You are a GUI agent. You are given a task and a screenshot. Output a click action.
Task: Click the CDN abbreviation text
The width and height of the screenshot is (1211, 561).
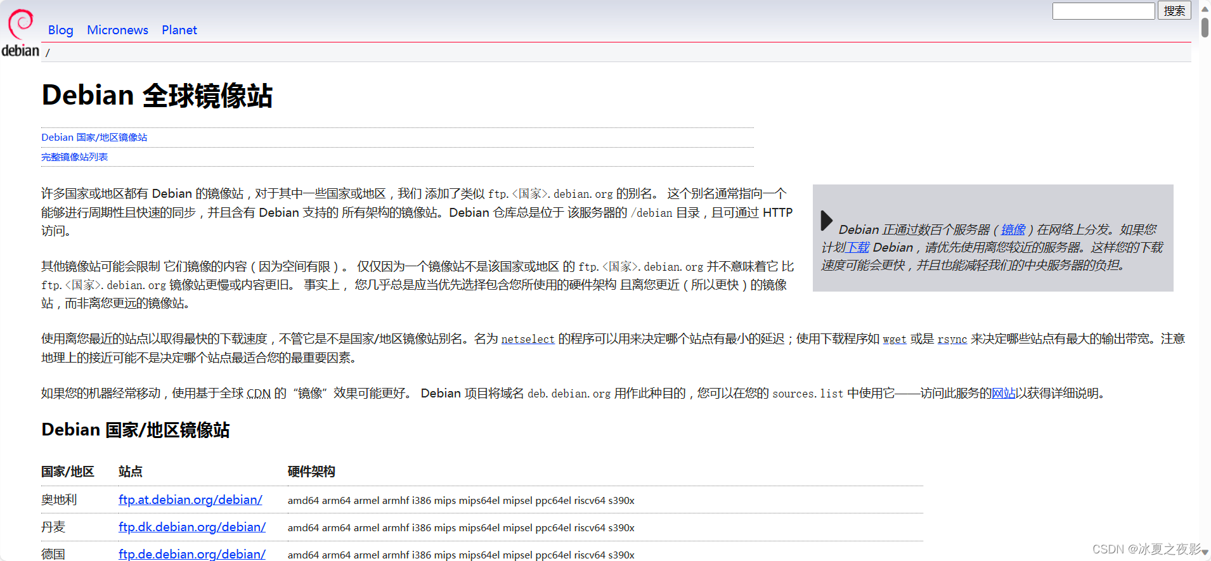click(259, 394)
